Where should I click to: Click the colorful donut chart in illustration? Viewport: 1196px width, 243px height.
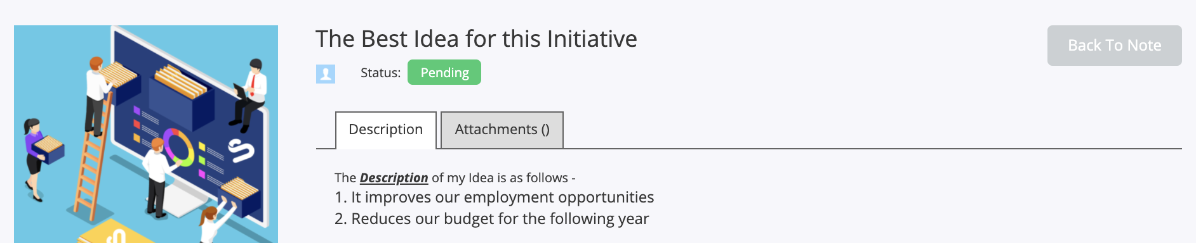178,147
